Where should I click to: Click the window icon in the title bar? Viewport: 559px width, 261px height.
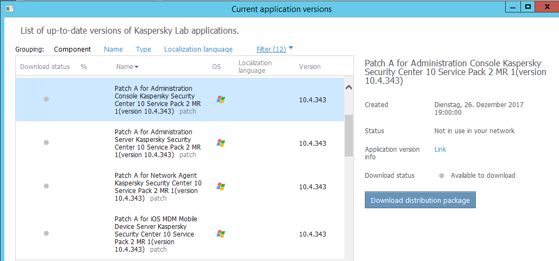click(9, 9)
